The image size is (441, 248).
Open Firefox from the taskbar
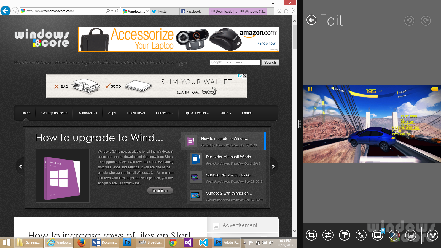[x=81, y=242]
